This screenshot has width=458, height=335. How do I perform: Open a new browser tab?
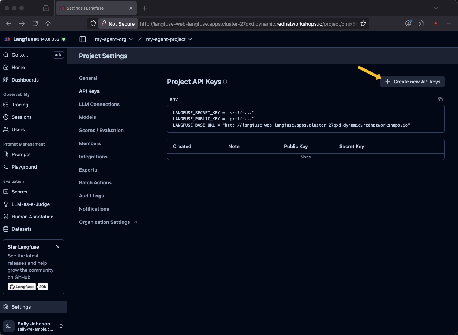pos(145,8)
